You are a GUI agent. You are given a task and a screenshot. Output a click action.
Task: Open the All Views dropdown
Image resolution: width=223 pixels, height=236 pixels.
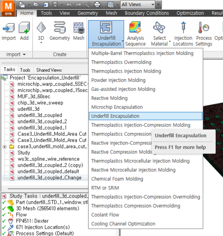tap(152, 5)
